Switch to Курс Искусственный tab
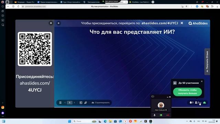The width and height of the screenshot is (220, 124). 70,2
